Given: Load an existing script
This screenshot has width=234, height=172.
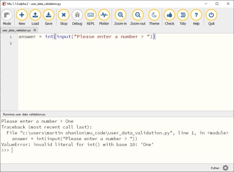Looking at the screenshot, I should [35, 16].
